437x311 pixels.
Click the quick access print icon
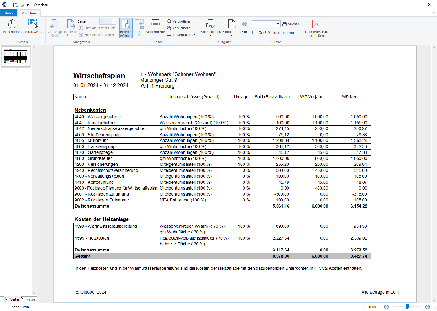point(22,5)
